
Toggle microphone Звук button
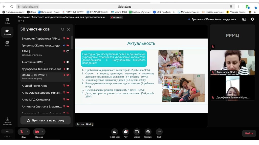(22, 132)
